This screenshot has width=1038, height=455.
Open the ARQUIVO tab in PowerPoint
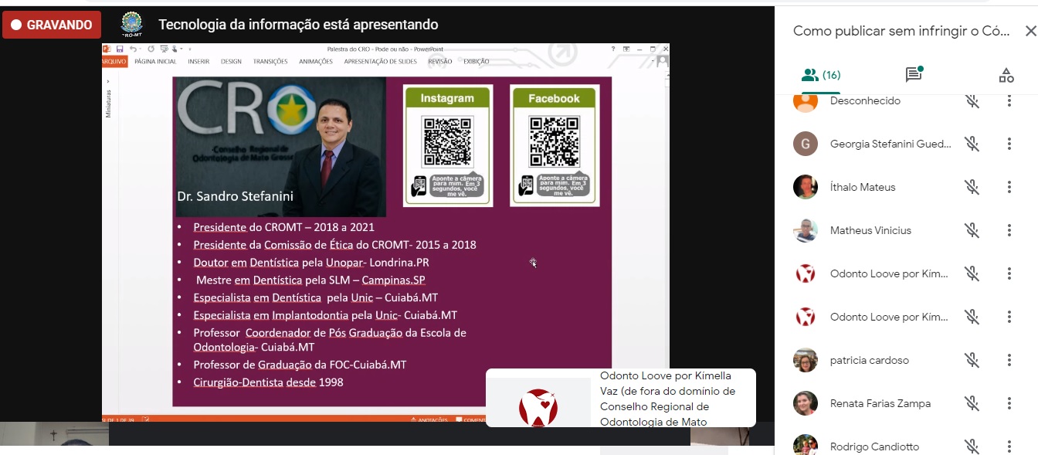coord(114,62)
